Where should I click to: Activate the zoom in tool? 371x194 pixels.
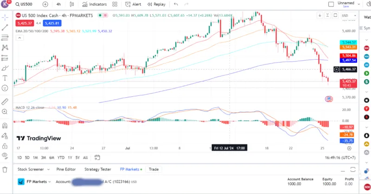(5, 112)
